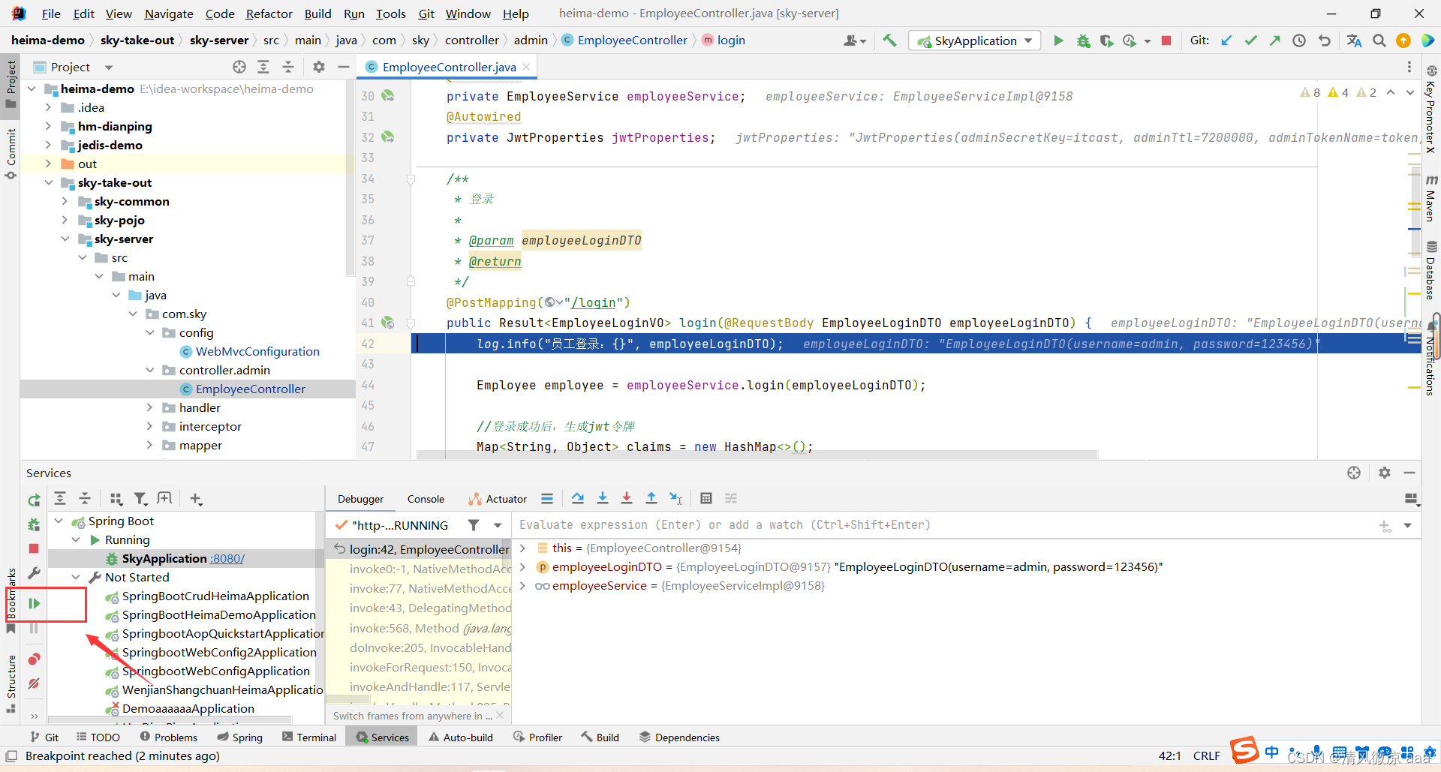Open Services panel settings gear
1441x772 pixels.
1385,473
